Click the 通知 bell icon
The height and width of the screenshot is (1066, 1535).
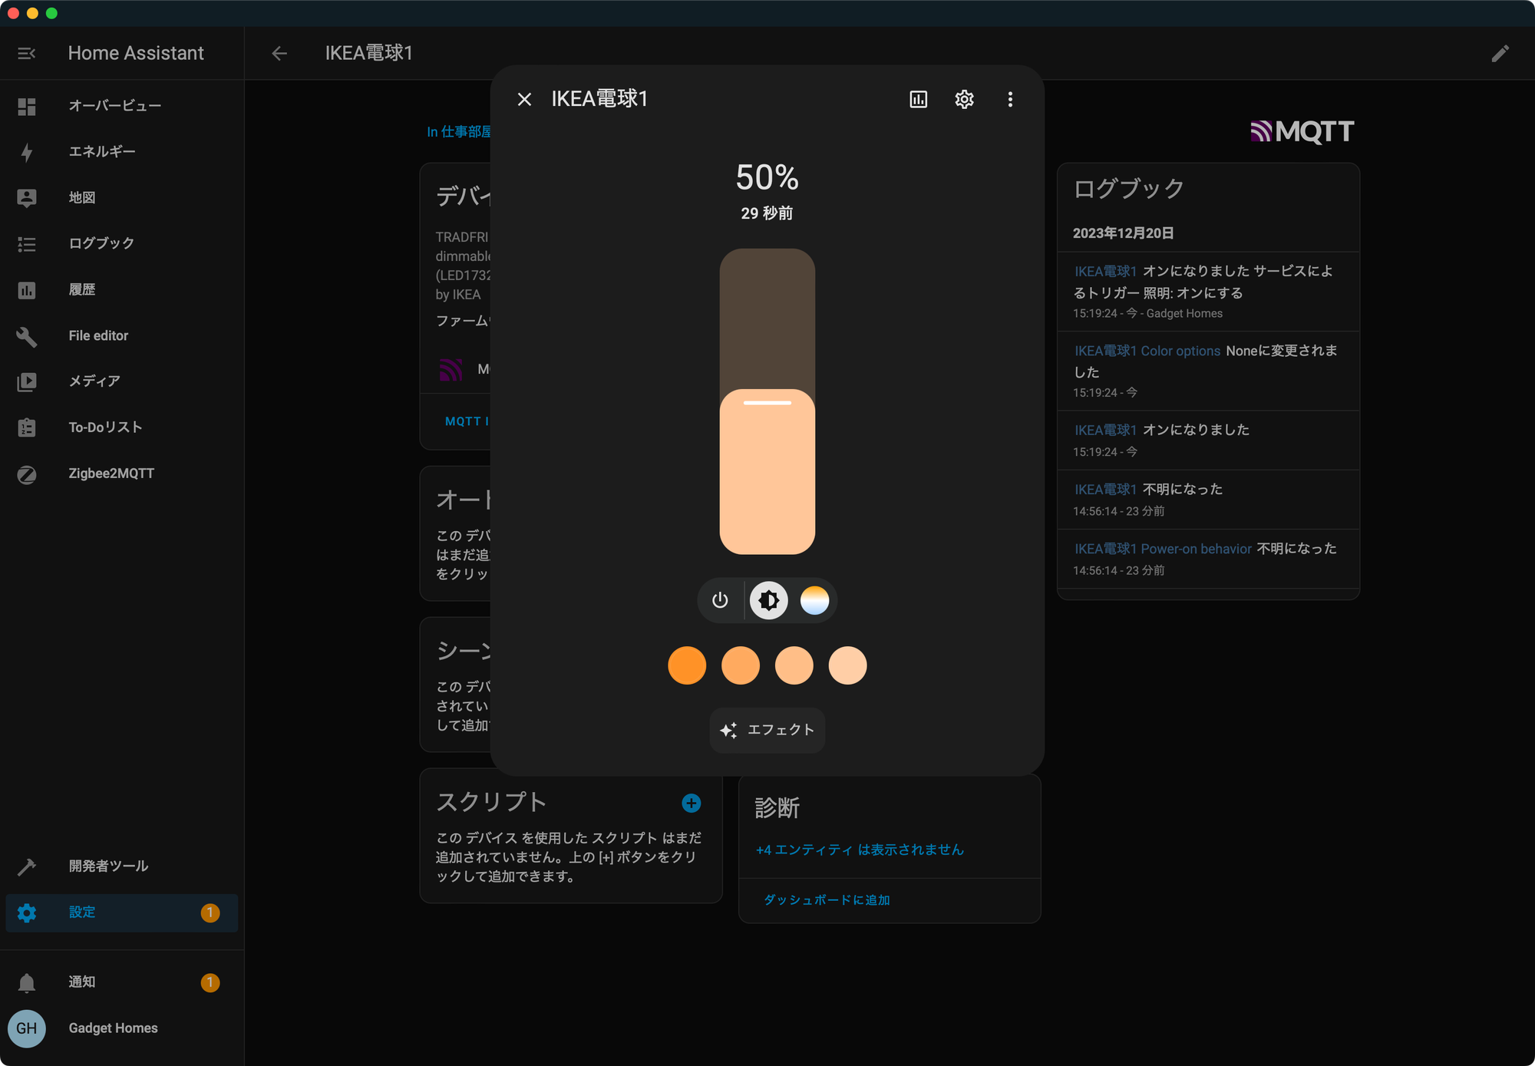(x=27, y=982)
